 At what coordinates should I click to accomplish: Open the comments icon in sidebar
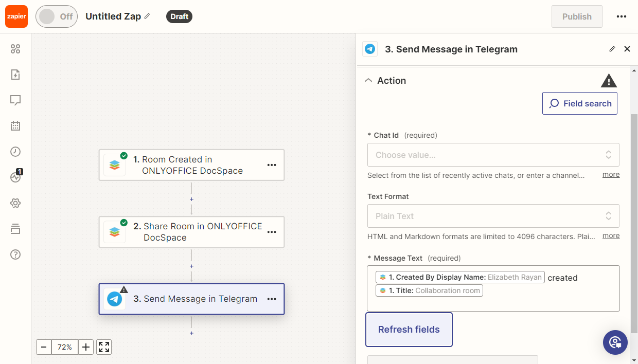(x=15, y=100)
